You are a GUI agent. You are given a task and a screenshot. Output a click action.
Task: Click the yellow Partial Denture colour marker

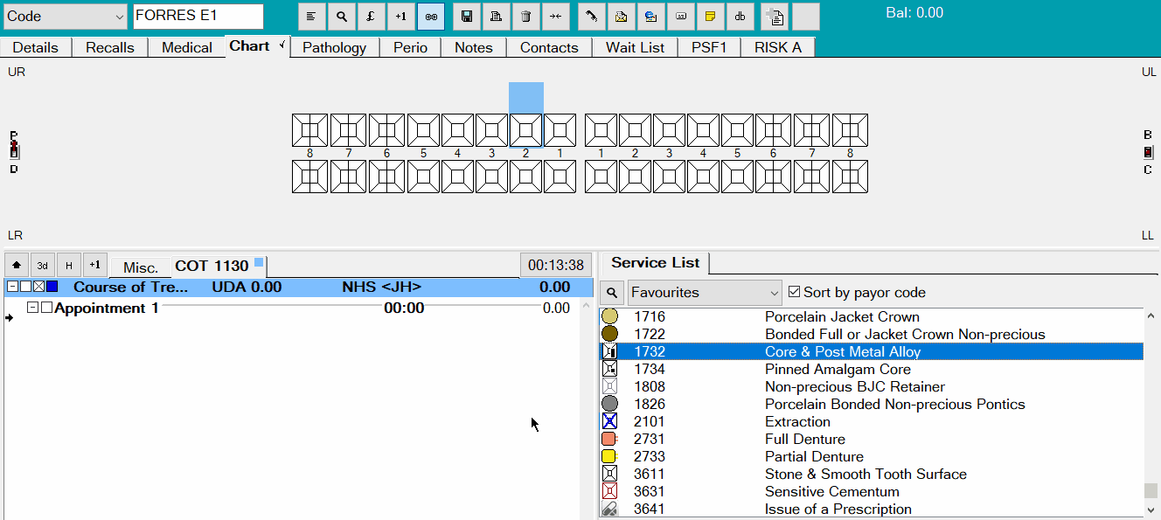pos(609,456)
